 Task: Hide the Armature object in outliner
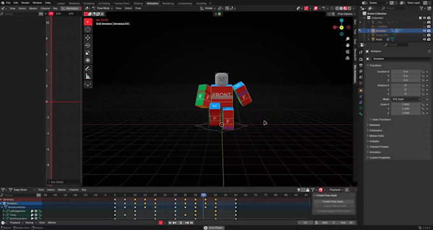pos(425,31)
